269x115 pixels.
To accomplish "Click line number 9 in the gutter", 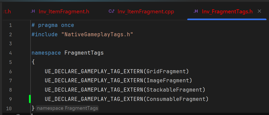I will (10, 99).
